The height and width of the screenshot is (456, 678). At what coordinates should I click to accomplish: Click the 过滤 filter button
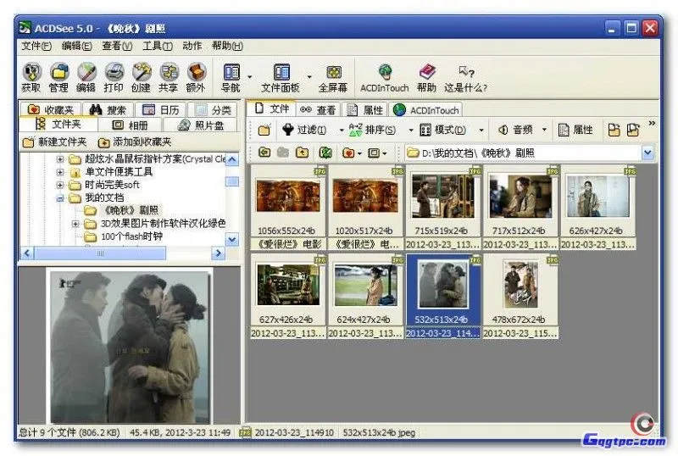pyautogui.click(x=304, y=130)
